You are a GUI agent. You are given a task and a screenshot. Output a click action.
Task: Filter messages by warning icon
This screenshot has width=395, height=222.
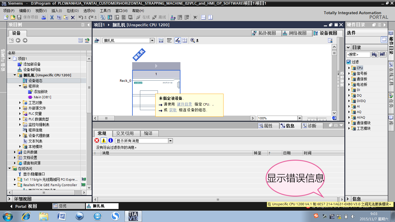(104, 140)
